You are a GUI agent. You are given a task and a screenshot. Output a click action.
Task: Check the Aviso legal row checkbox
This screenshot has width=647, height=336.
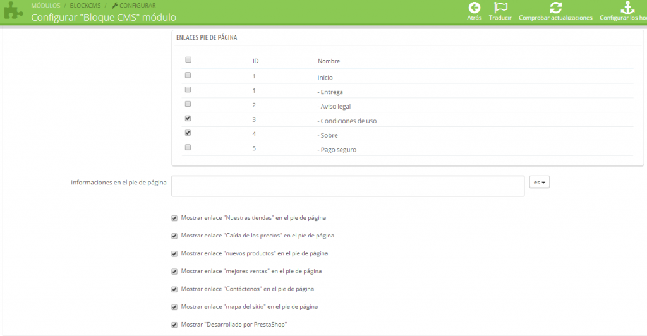pos(188,104)
